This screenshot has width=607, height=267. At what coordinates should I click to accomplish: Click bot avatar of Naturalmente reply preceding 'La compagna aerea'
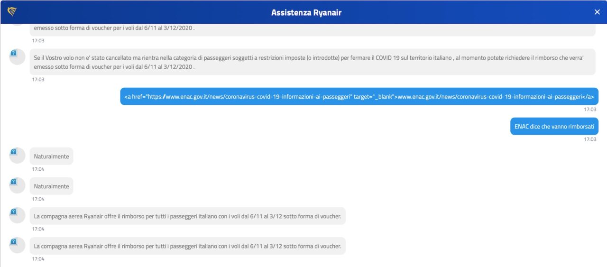click(x=17, y=185)
